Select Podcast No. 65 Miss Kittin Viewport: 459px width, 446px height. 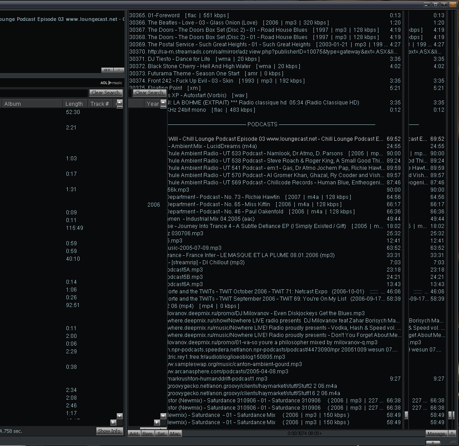point(284,204)
